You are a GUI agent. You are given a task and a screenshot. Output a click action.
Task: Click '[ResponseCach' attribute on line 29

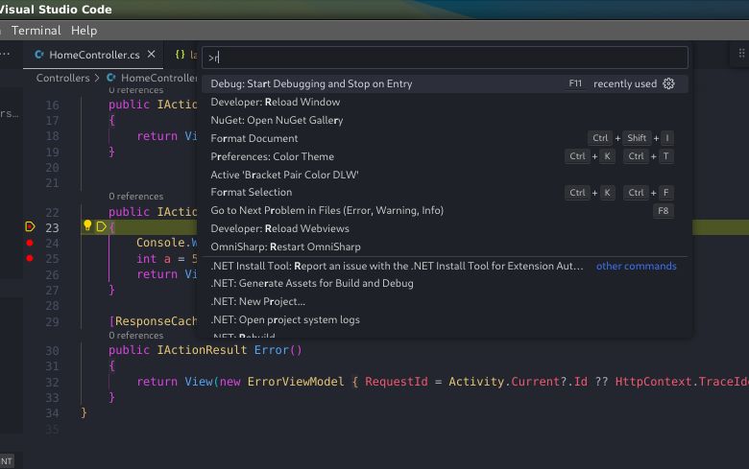click(153, 321)
